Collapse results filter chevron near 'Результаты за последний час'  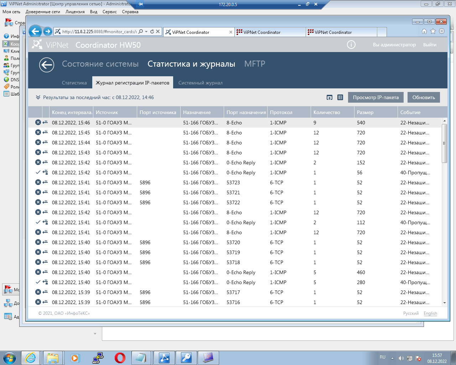tap(38, 97)
